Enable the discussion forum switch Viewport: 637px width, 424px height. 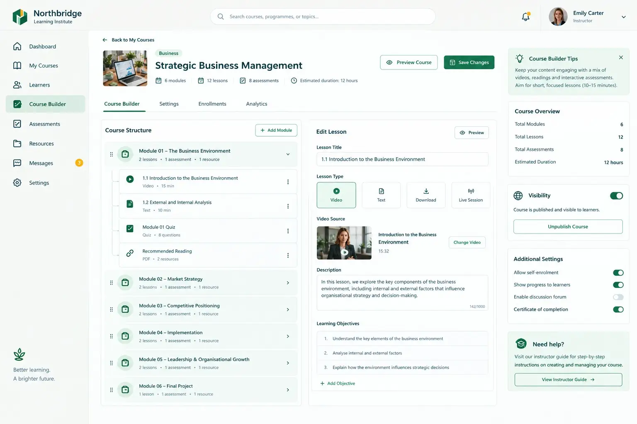[x=618, y=297]
